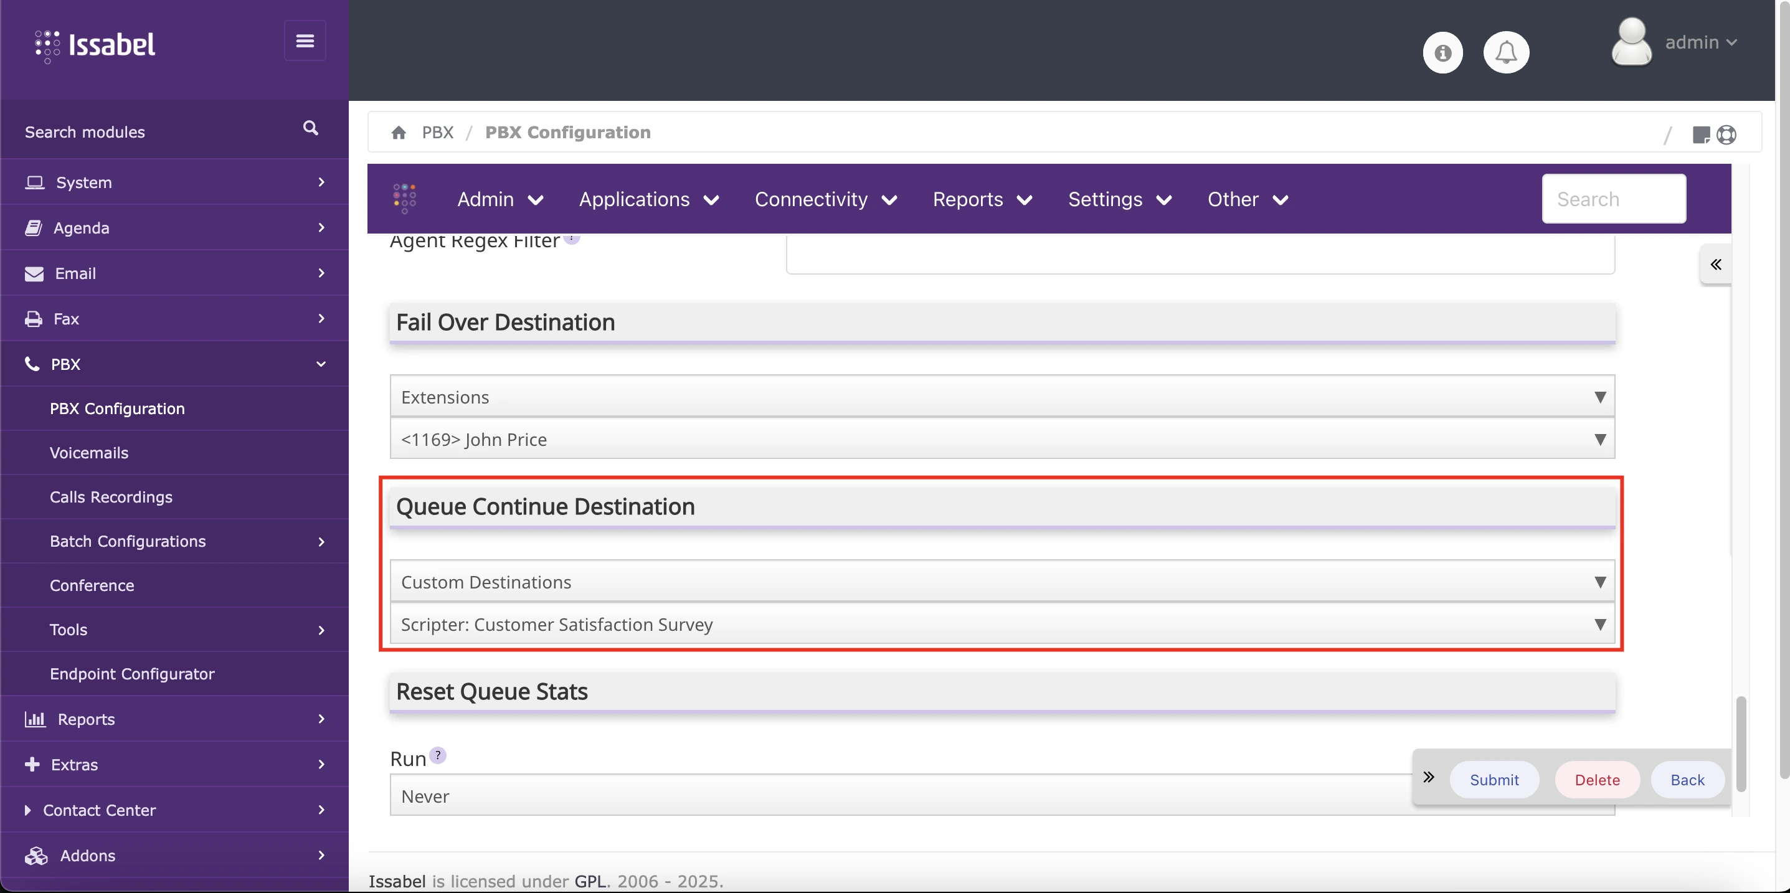Click the Submit button
1790x893 pixels.
[x=1495, y=779]
